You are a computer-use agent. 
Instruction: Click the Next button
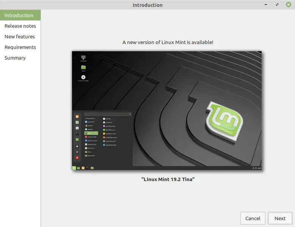(280, 218)
